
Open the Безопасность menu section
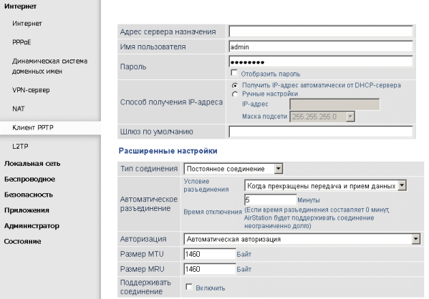[29, 195]
